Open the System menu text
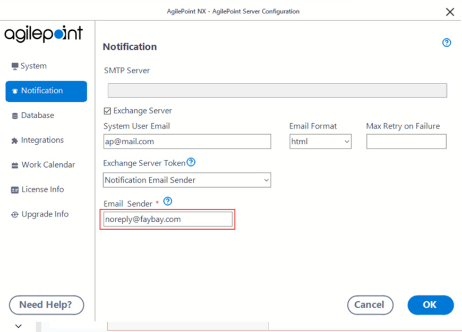This screenshot has width=462, height=332. 33,66
